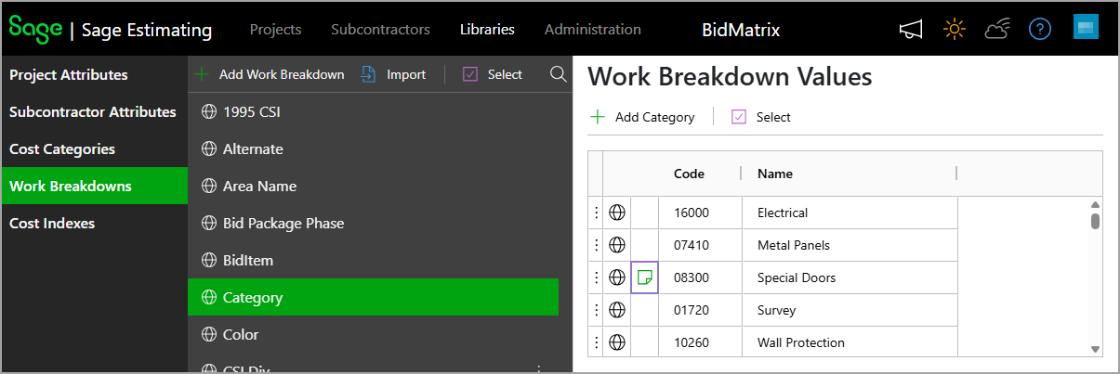Click the note icon in the Special Doors row
This screenshot has width=1120, height=374.
point(644,277)
